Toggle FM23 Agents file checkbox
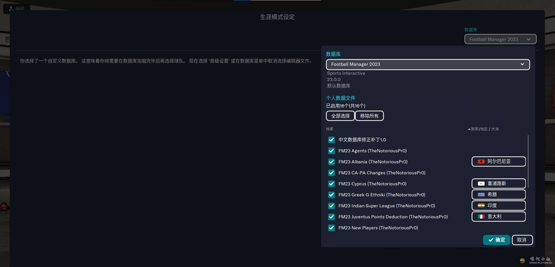 331,151
